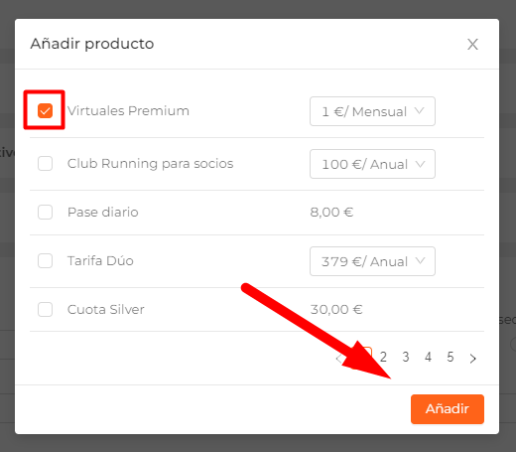Click the Virtuales Premium product name

(x=128, y=110)
